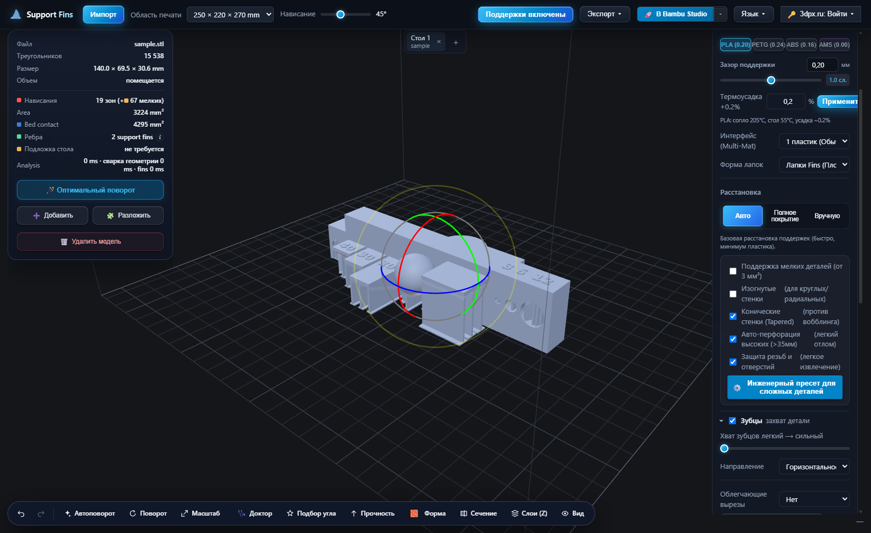This screenshot has height=533, width=871.
Task: Select the Масштаб scale tool
Action: [200, 513]
